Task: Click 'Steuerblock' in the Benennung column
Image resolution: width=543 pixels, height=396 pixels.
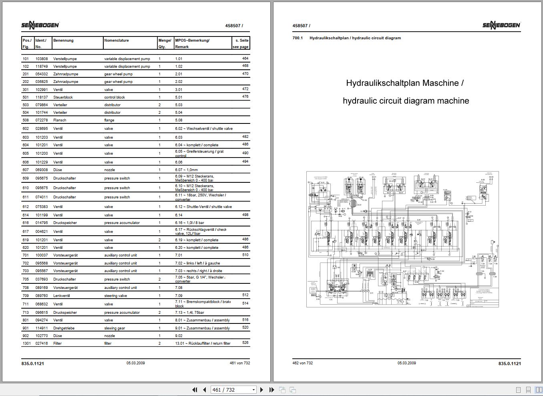Action: (x=63, y=97)
